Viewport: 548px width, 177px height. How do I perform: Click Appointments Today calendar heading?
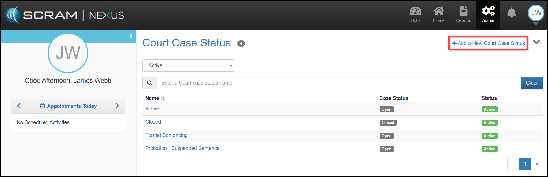pyautogui.click(x=68, y=106)
